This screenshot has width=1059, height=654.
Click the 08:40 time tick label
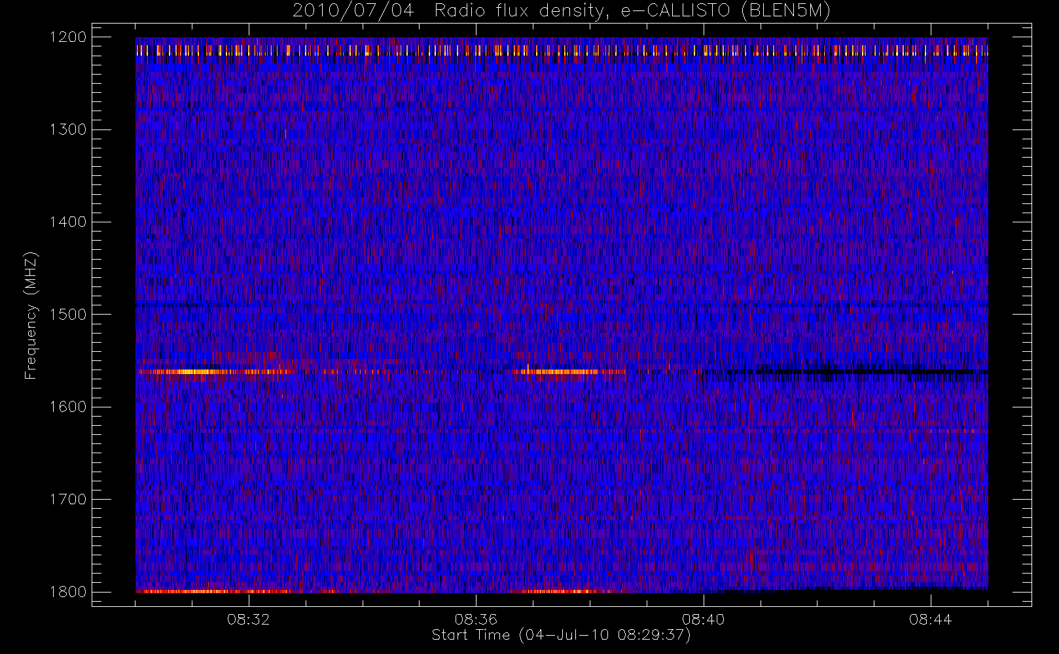(703, 619)
